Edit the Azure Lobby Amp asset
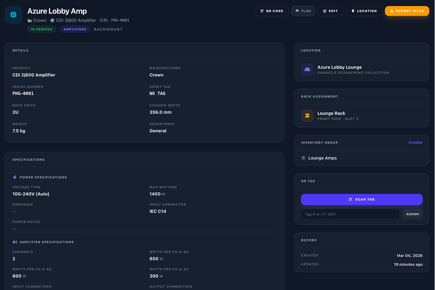The height and width of the screenshot is (290, 435). coord(330,11)
